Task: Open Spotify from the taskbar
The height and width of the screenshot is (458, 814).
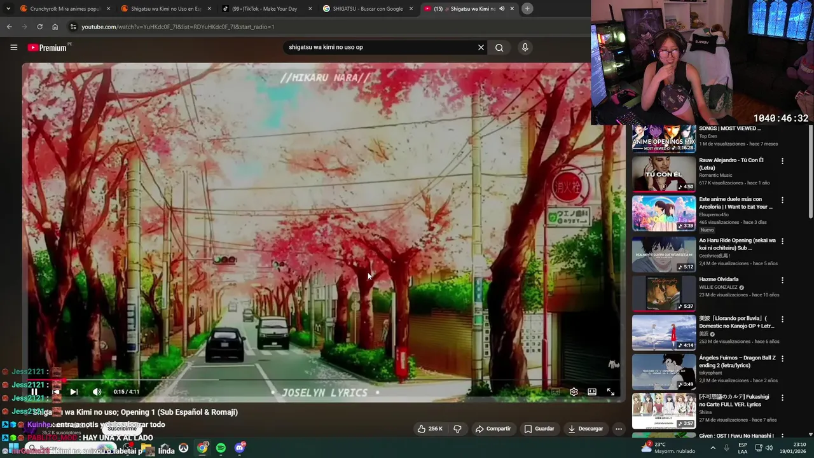Action: tap(221, 448)
